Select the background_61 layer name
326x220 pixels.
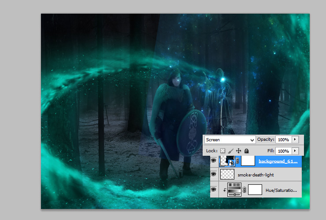pyautogui.click(x=278, y=161)
